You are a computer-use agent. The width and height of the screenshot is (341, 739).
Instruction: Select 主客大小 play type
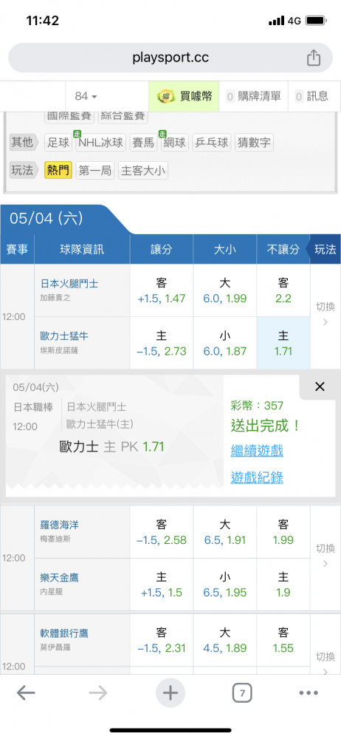point(143,171)
